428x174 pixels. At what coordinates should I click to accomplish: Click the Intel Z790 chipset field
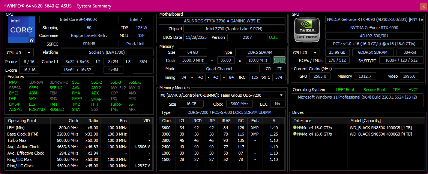point(234,29)
